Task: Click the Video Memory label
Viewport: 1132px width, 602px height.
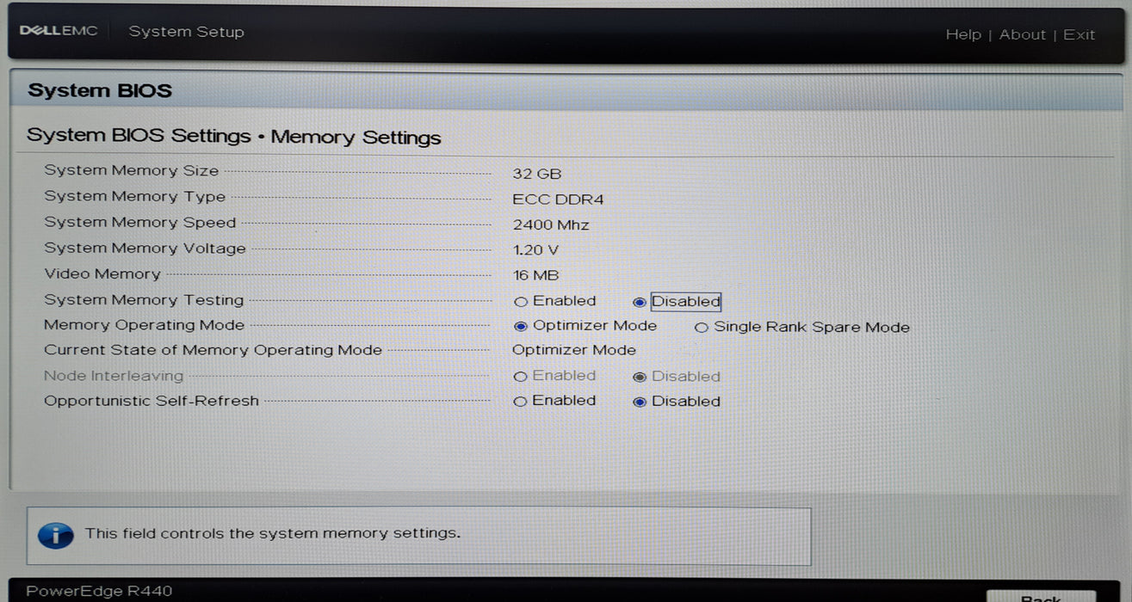Action: click(102, 273)
